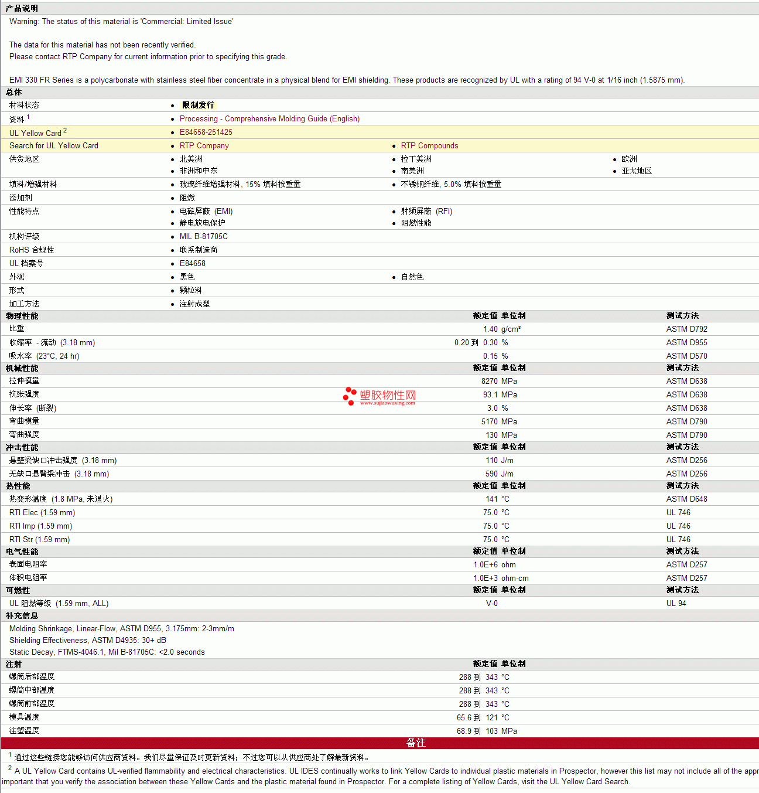The image size is (759, 793).
Task: Click the 自然色 appearance entry
Action: coord(412,277)
